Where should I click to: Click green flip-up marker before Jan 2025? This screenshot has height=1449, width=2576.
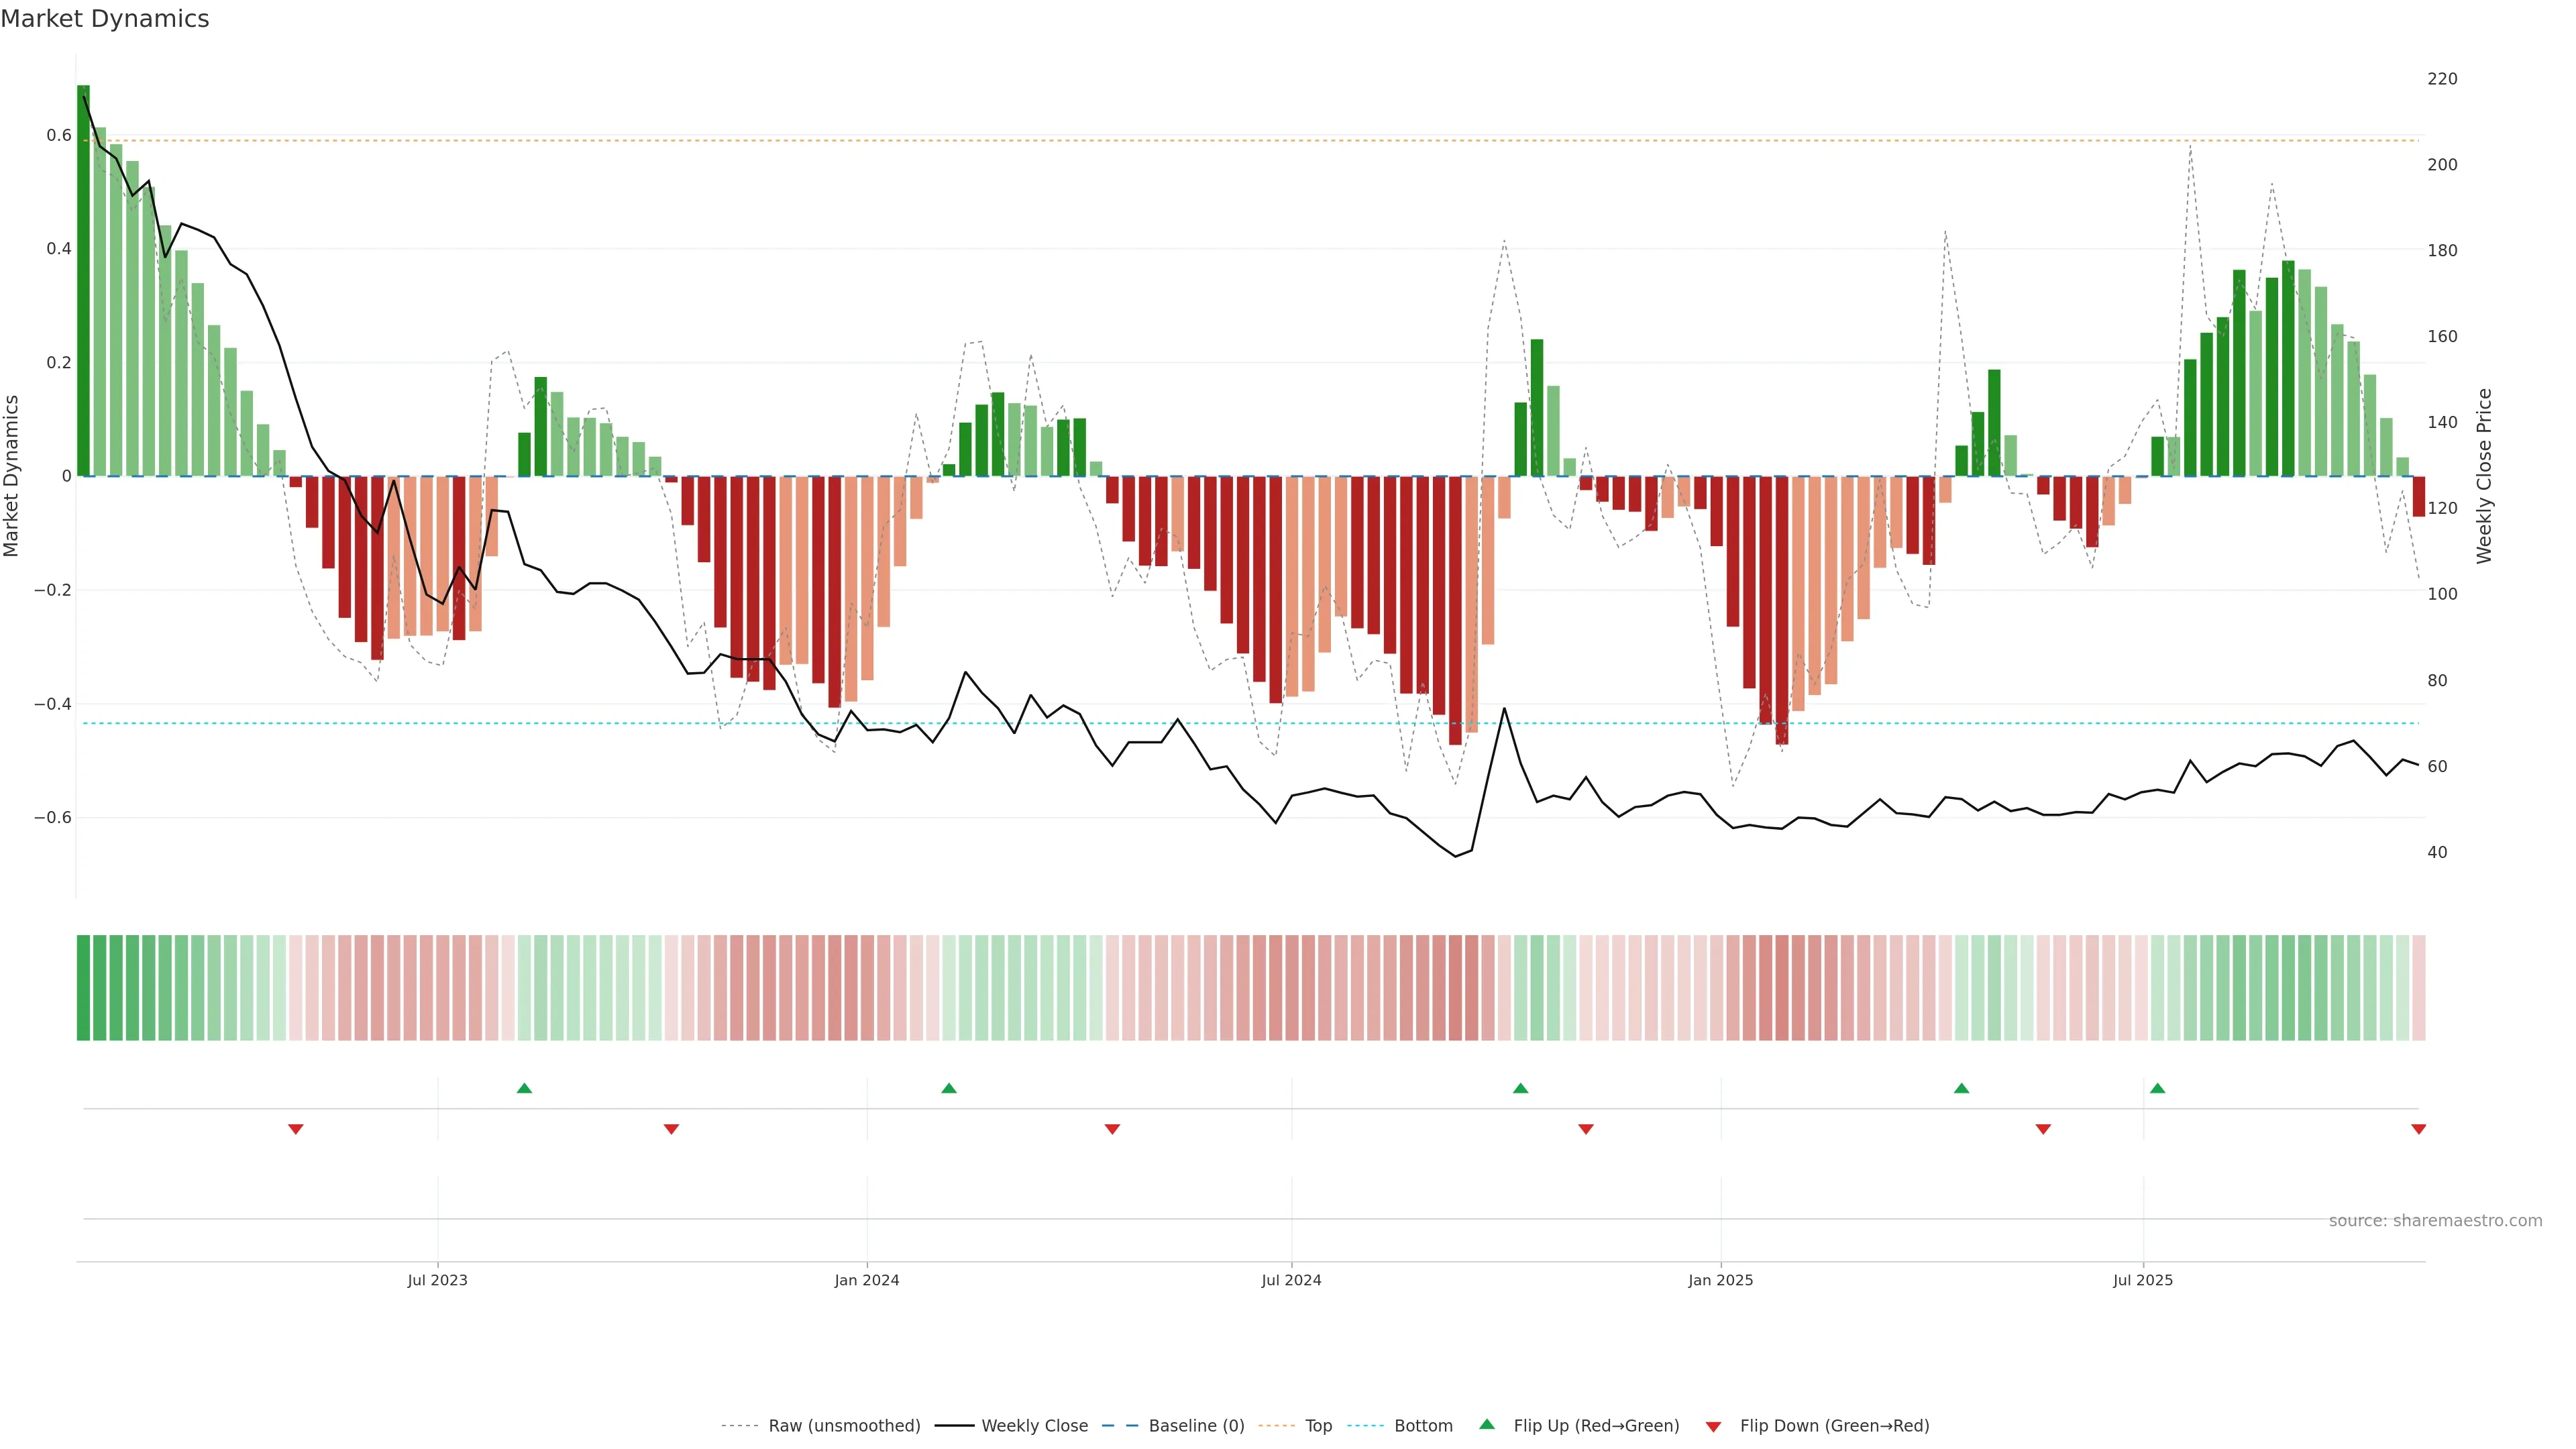[1520, 1088]
